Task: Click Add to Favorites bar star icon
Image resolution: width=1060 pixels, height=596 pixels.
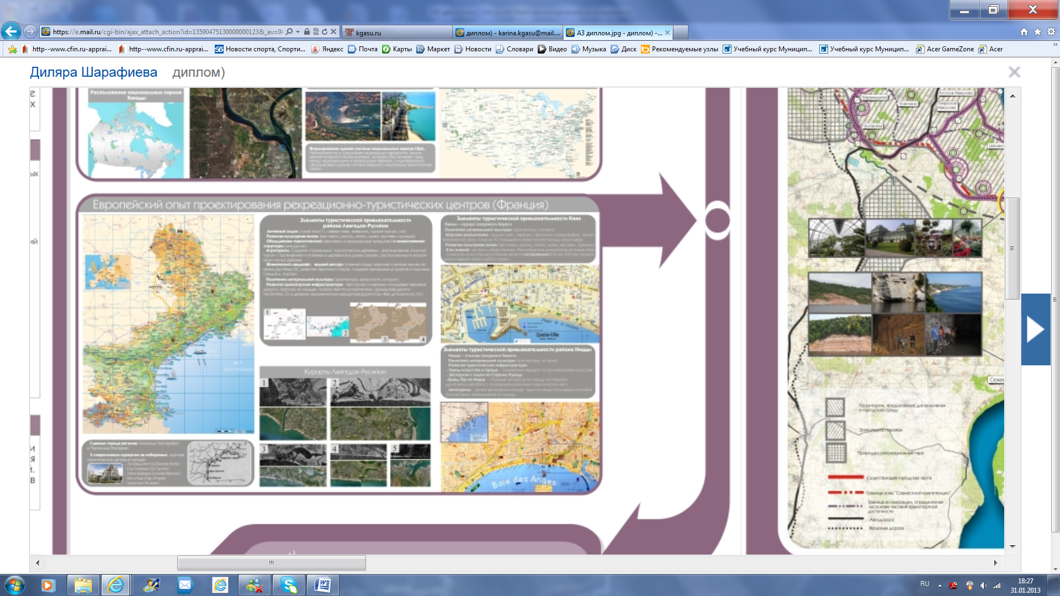Action: [x=13, y=49]
